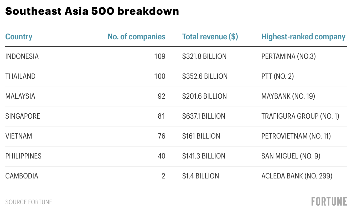This screenshot has width=352, height=211.
Task: Click the Southeast Asia 500 breakdown title
Action: coord(92,11)
